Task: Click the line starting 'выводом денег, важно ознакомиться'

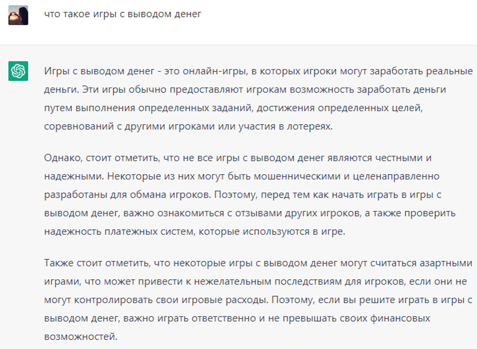Action: [250, 213]
